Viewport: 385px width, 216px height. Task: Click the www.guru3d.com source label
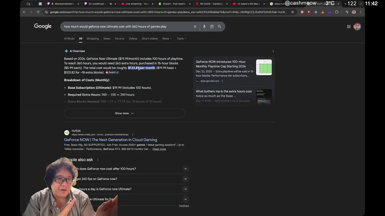[x=210, y=81]
